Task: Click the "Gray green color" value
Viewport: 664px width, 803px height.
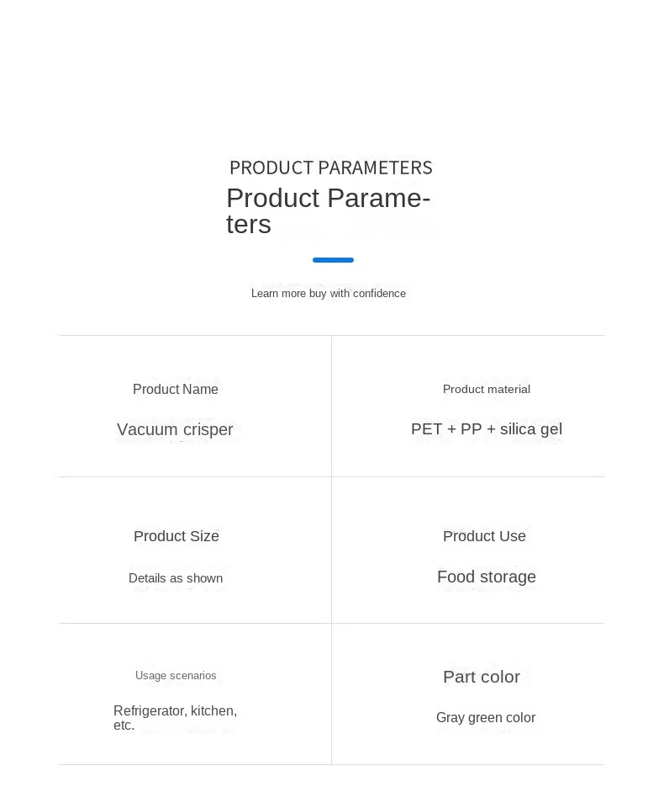Action: coord(485,717)
